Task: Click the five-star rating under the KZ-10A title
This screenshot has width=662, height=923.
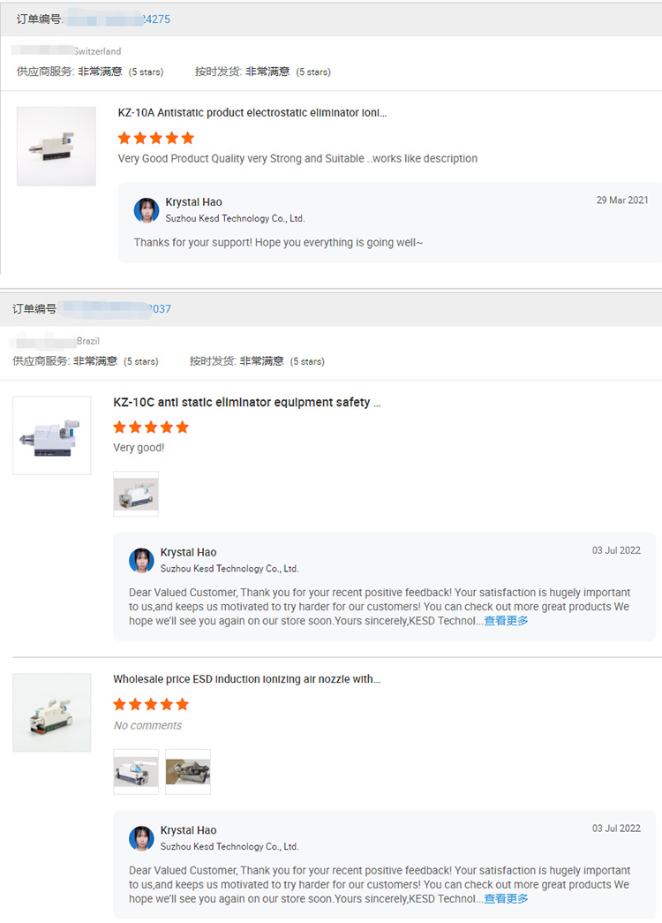Action: coord(155,139)
